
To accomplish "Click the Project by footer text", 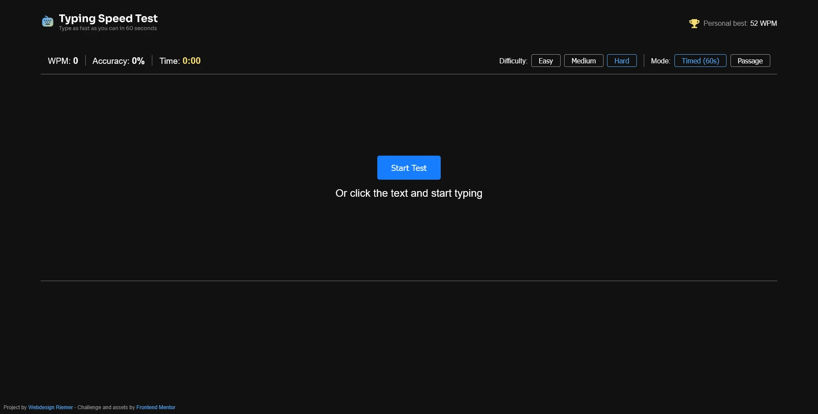I will (16, 407).
